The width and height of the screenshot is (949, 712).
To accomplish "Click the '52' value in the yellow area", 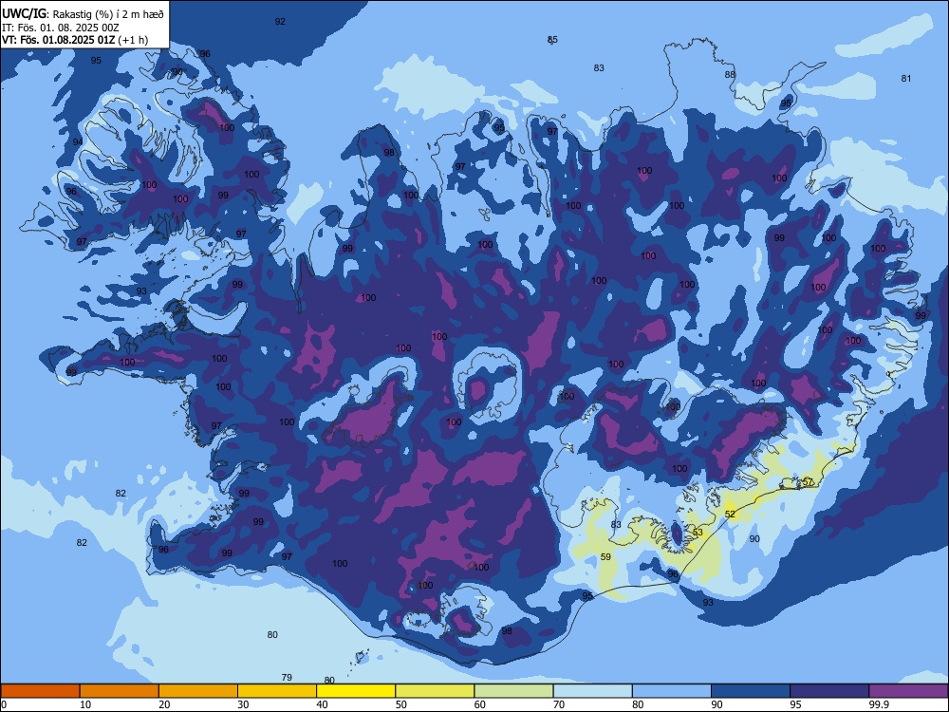I will point(730,514).
